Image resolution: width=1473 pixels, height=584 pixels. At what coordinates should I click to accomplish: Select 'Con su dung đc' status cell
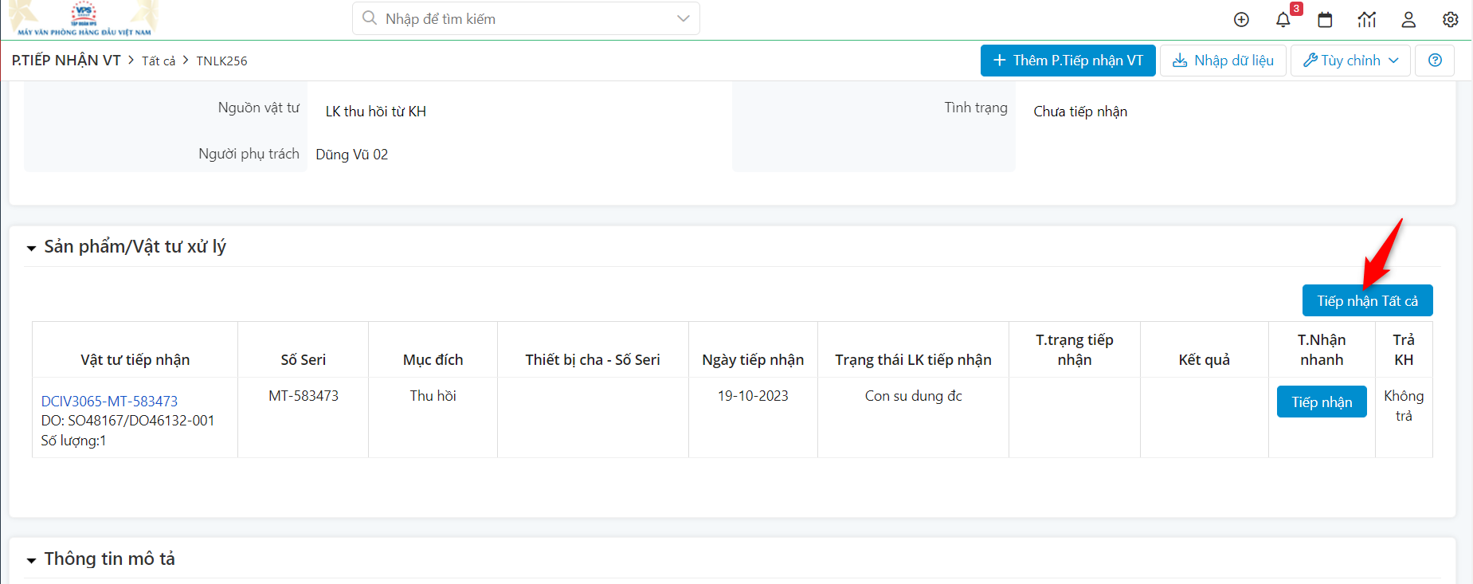[x=913, y=396]
